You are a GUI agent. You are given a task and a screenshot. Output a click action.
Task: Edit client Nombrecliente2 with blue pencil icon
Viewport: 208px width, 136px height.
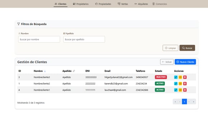click(176, 83)
